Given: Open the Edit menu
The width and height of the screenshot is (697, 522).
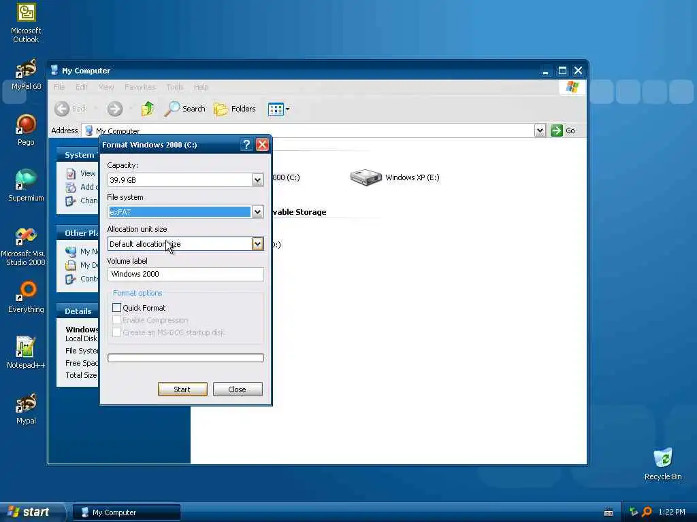Looking at the screenshot, I should click(x=82, y=87).
